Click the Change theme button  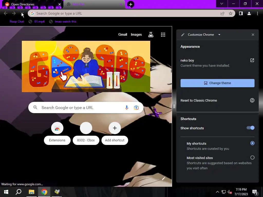pos(217,83)
